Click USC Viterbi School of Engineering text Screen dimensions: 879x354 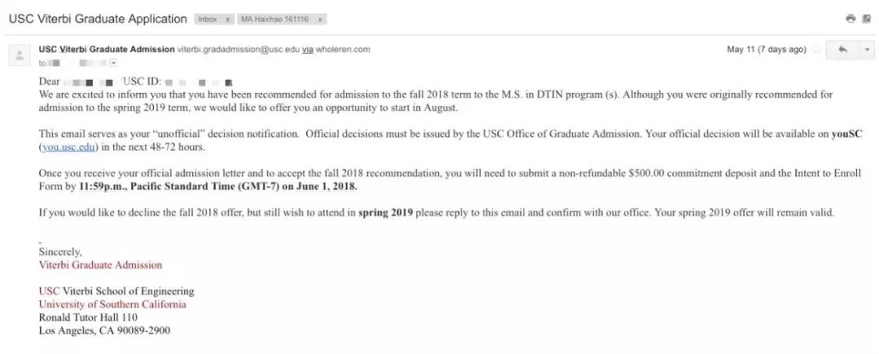click(116, 291)
